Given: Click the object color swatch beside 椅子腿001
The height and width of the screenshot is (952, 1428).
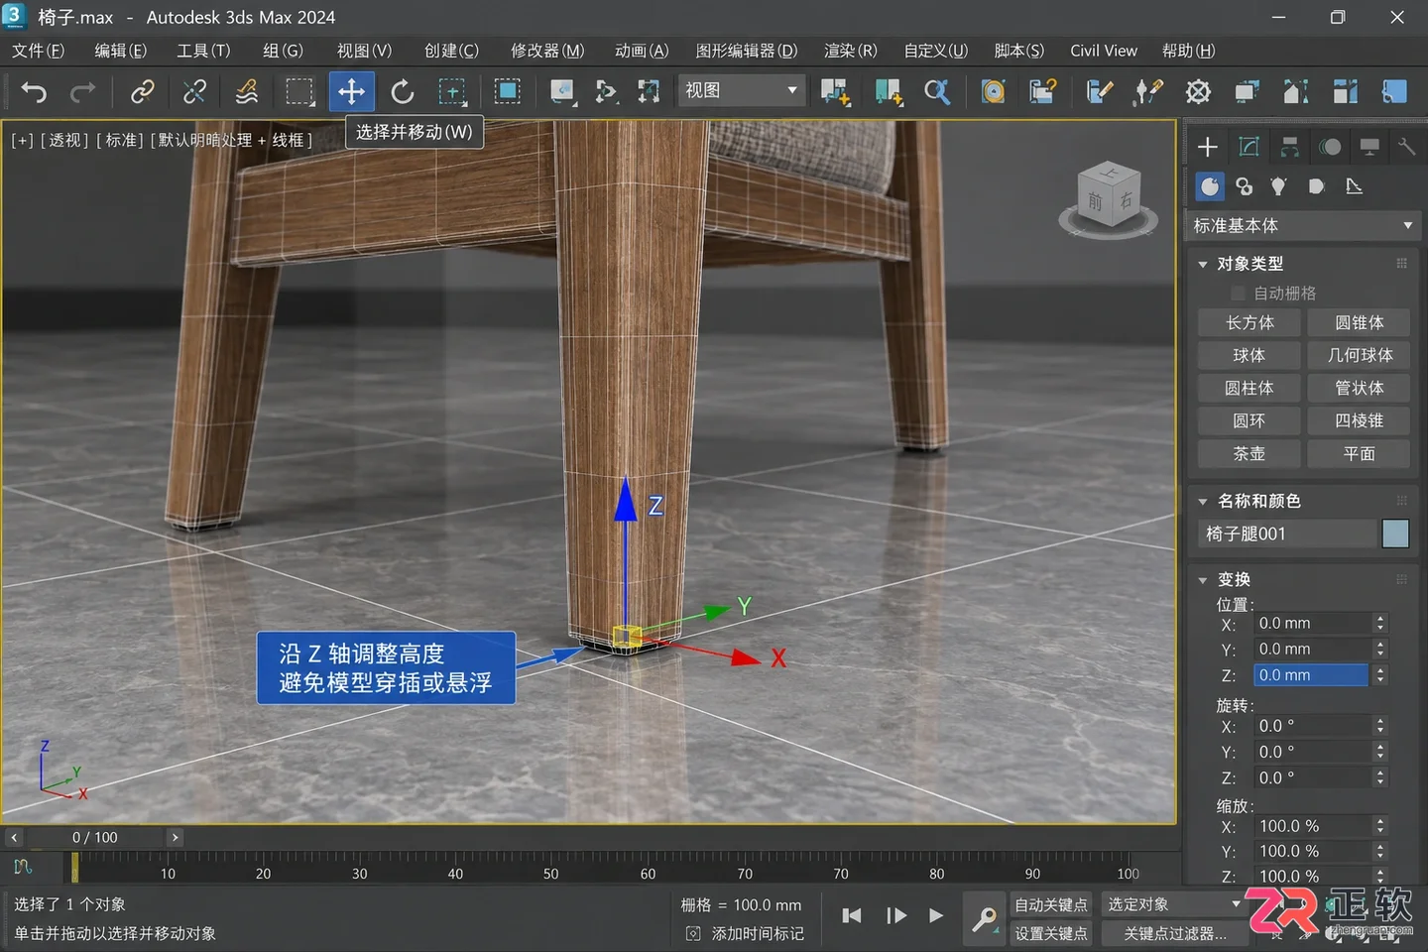Looking at the screenshot, I should [1395, 534].
